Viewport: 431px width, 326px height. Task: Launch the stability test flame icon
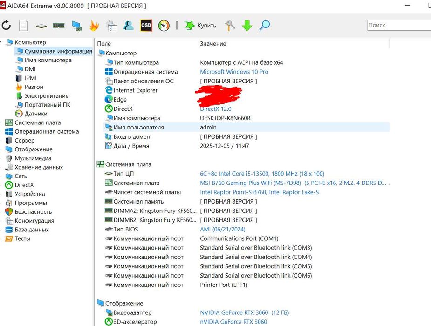tap(94, 26)
